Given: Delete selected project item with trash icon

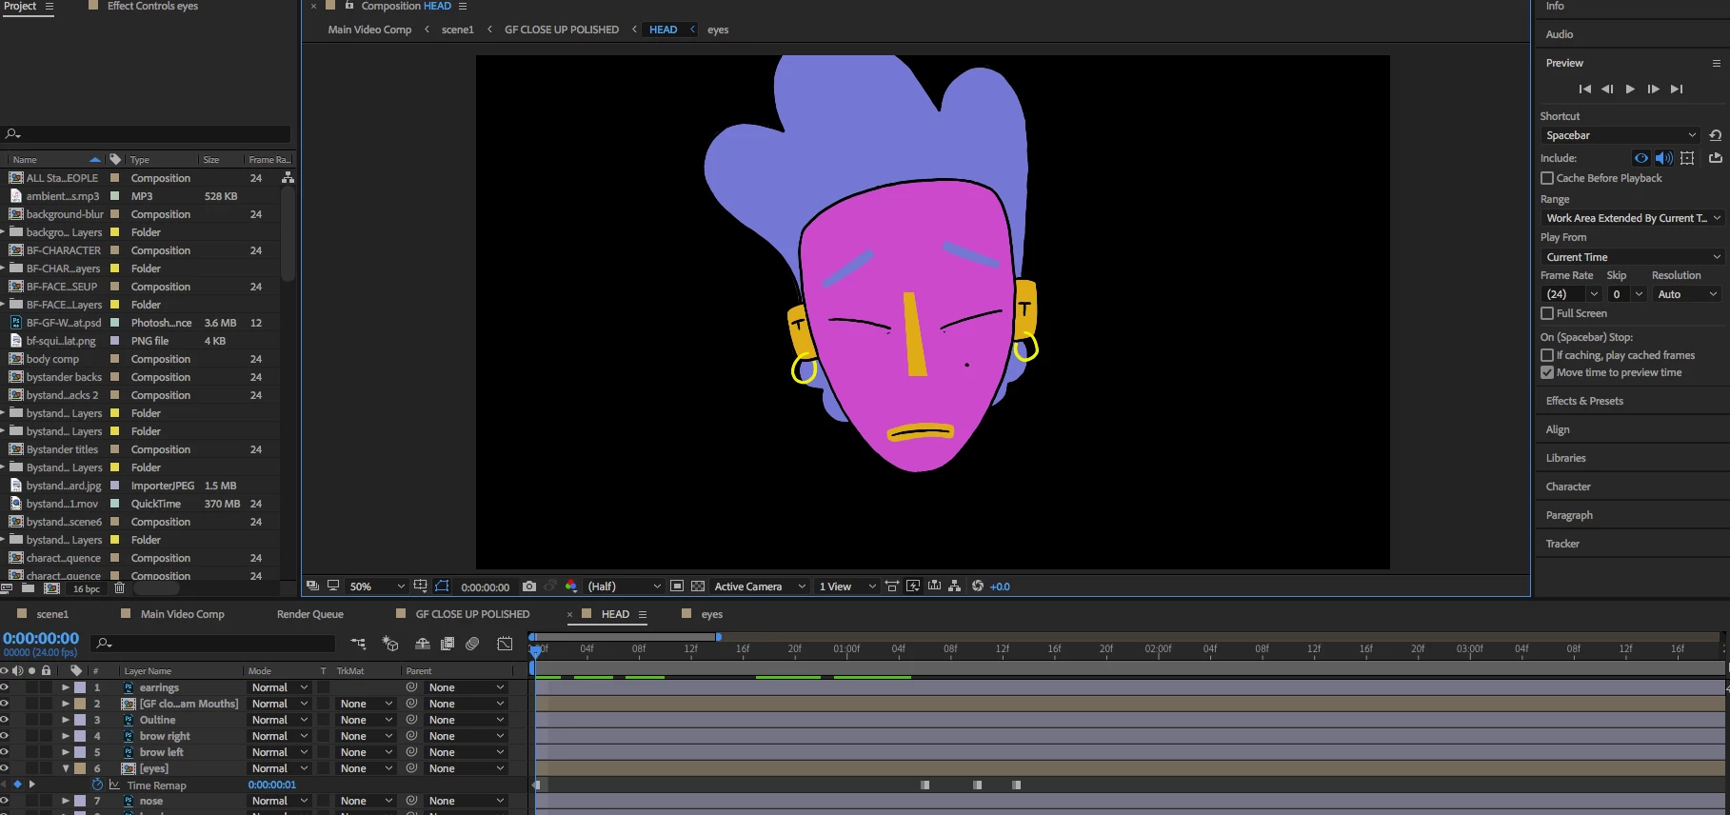Looking at the screenshot, I should [x=119, y=588].
